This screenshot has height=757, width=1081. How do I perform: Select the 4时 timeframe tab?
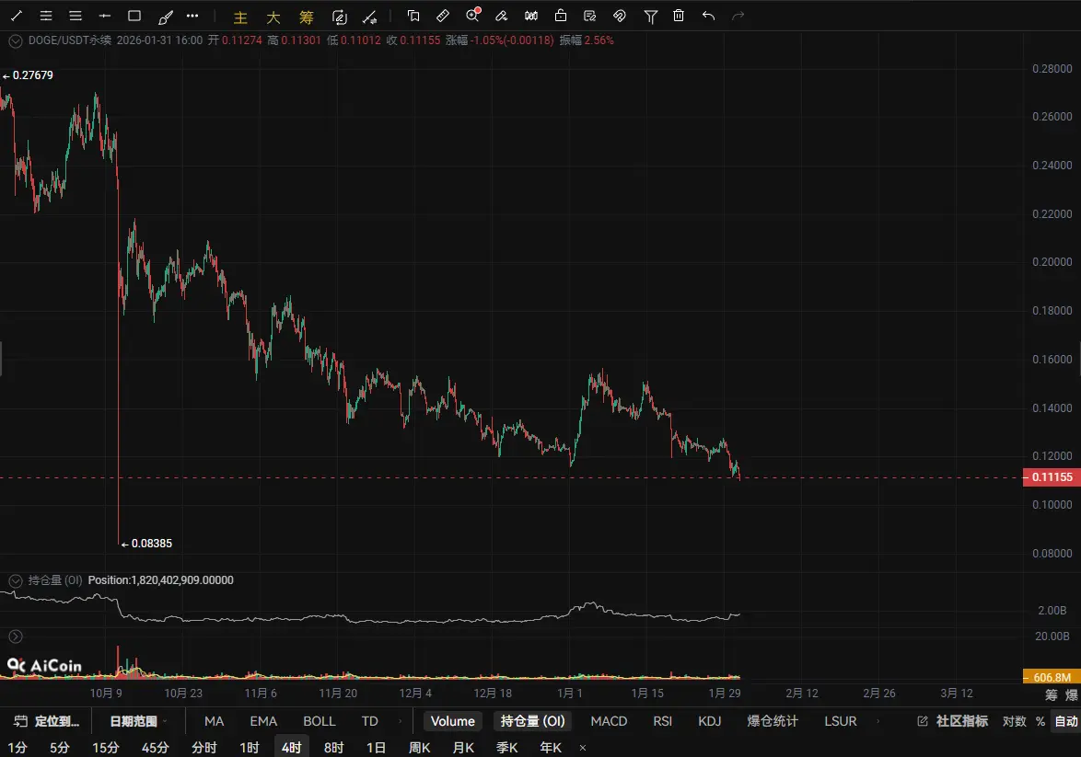click(292, 748)
